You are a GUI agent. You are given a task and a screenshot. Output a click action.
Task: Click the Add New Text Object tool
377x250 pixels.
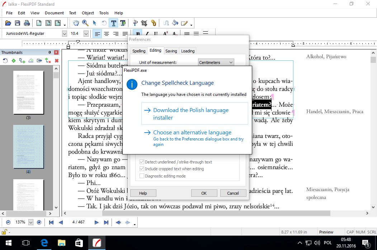(x=123, y=23)
